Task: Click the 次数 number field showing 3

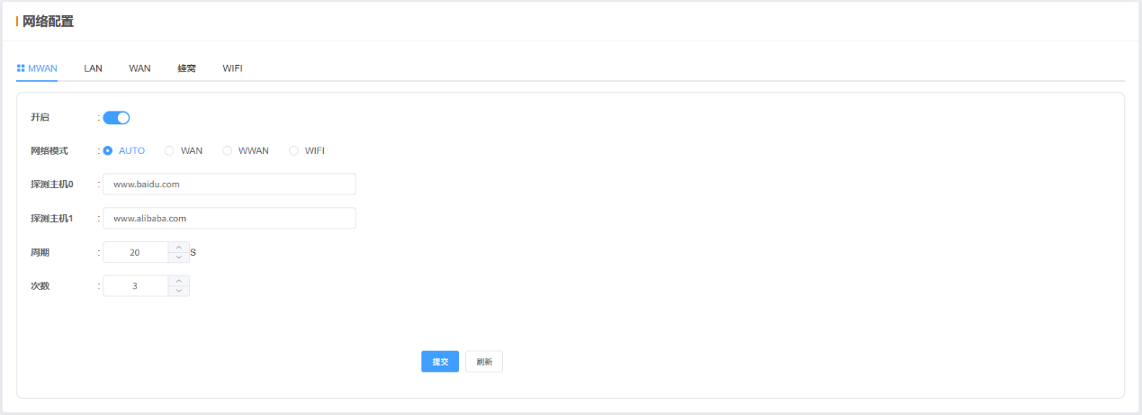Action: click(x=136, y=285)
